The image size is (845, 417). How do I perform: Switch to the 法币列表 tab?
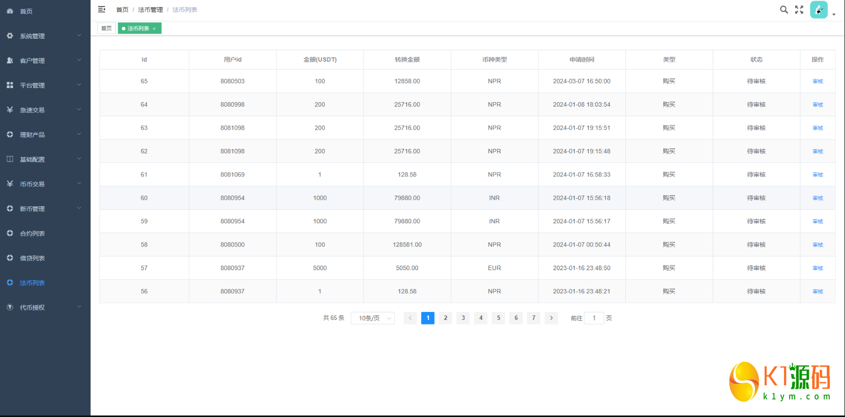click(x=139, y=28)
